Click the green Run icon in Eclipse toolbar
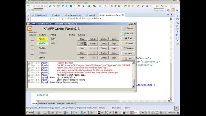The height and width of the screenshot is (116, 206). coord(89,6)
